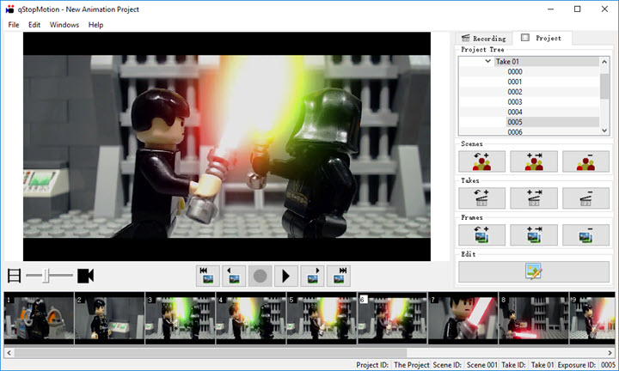
Task: Select exposure 0001 in project tree
Action: pos(515,82)
